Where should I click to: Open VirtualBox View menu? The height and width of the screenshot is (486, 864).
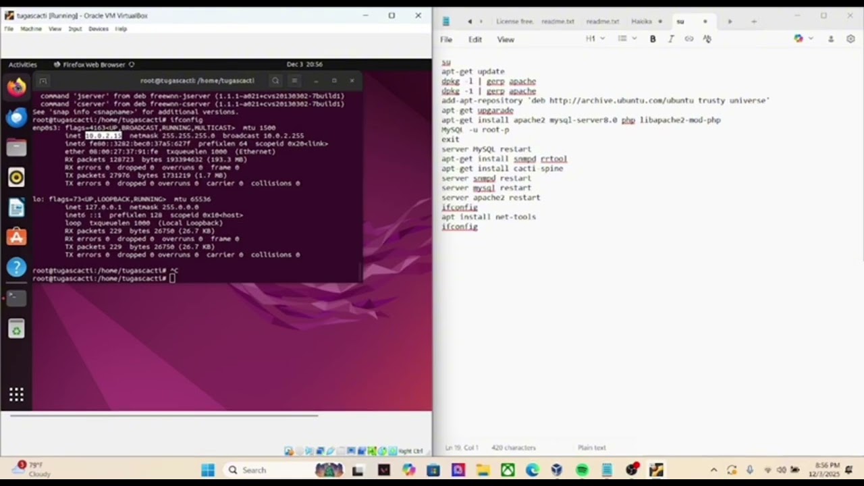coord(55,29)
